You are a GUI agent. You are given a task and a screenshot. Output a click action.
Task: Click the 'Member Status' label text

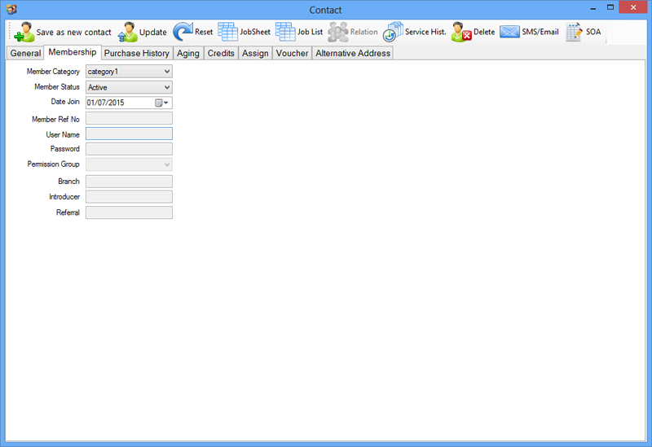57,87
